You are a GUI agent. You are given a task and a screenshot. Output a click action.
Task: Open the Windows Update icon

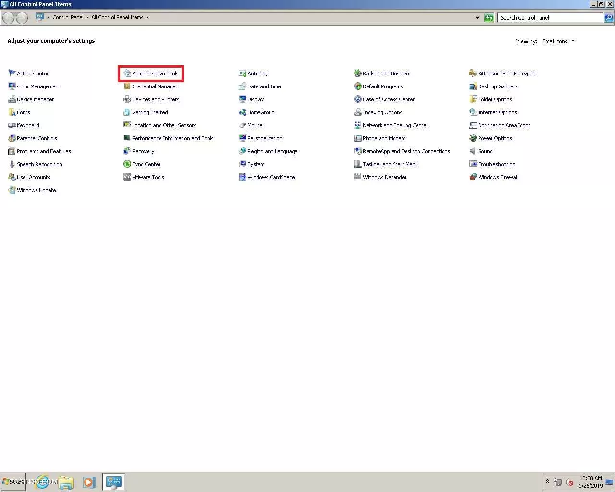click(x=12, y=190)
